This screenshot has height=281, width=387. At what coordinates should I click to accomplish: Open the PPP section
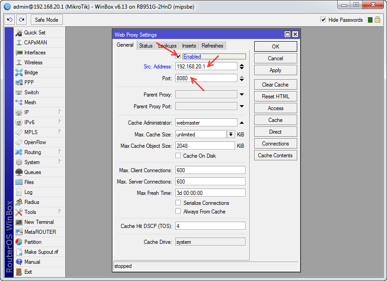pyautogui.click(x=39, y=82)
